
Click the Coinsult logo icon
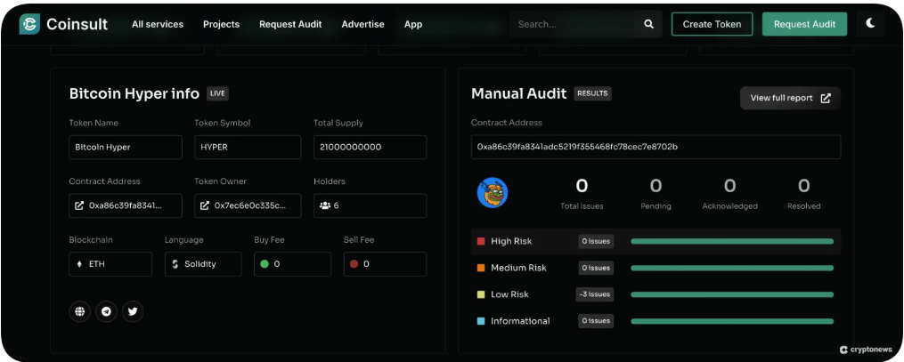coord(30,24)
